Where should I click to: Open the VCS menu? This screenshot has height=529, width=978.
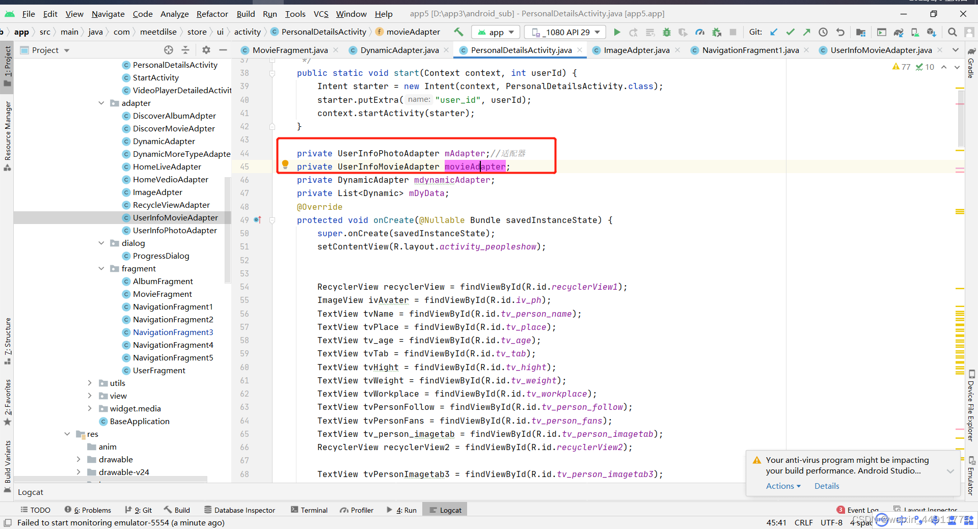(321, 14)
